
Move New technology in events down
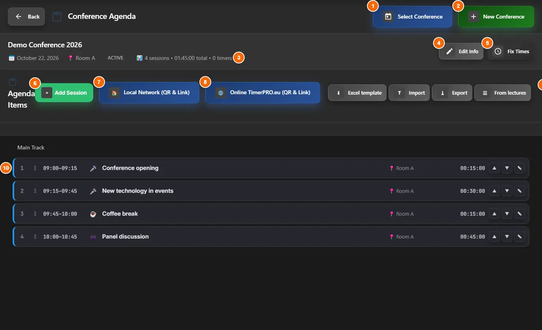coord(507,191)
